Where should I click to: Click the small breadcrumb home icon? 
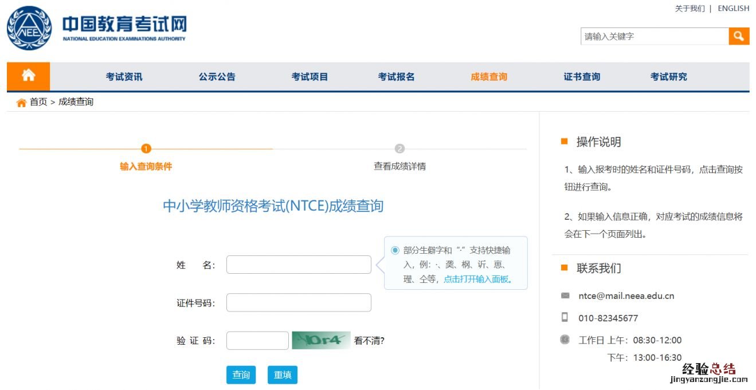(x=21, y=103)
